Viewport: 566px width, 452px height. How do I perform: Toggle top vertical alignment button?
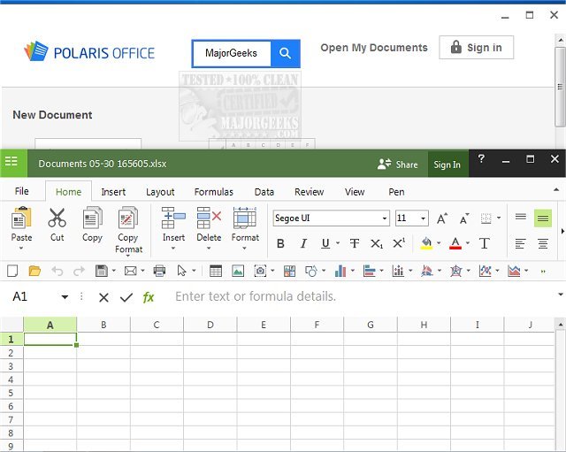[x=521, y=217]
